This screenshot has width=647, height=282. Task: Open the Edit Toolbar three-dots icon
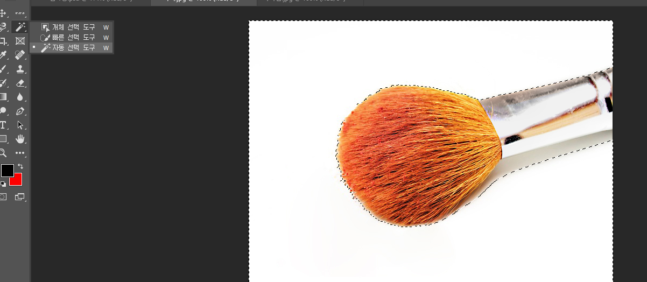20,153
